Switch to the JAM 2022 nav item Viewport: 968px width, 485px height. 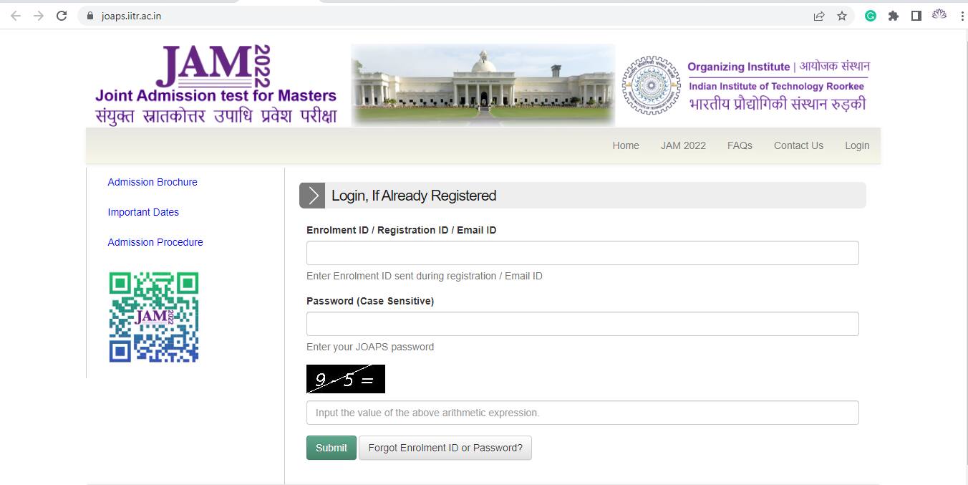point(683,145)
